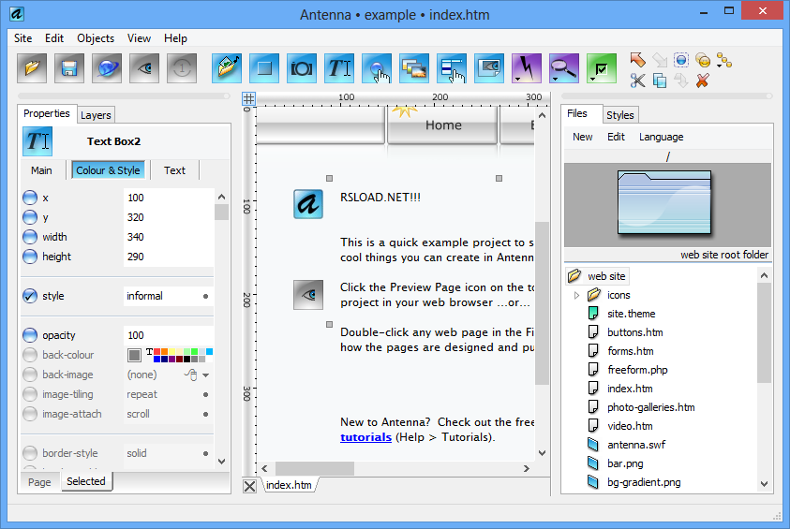The height and width of the screenshot is (529, 790).
Task: Click the yellow smiley faces icon
Action: (703, 61)
